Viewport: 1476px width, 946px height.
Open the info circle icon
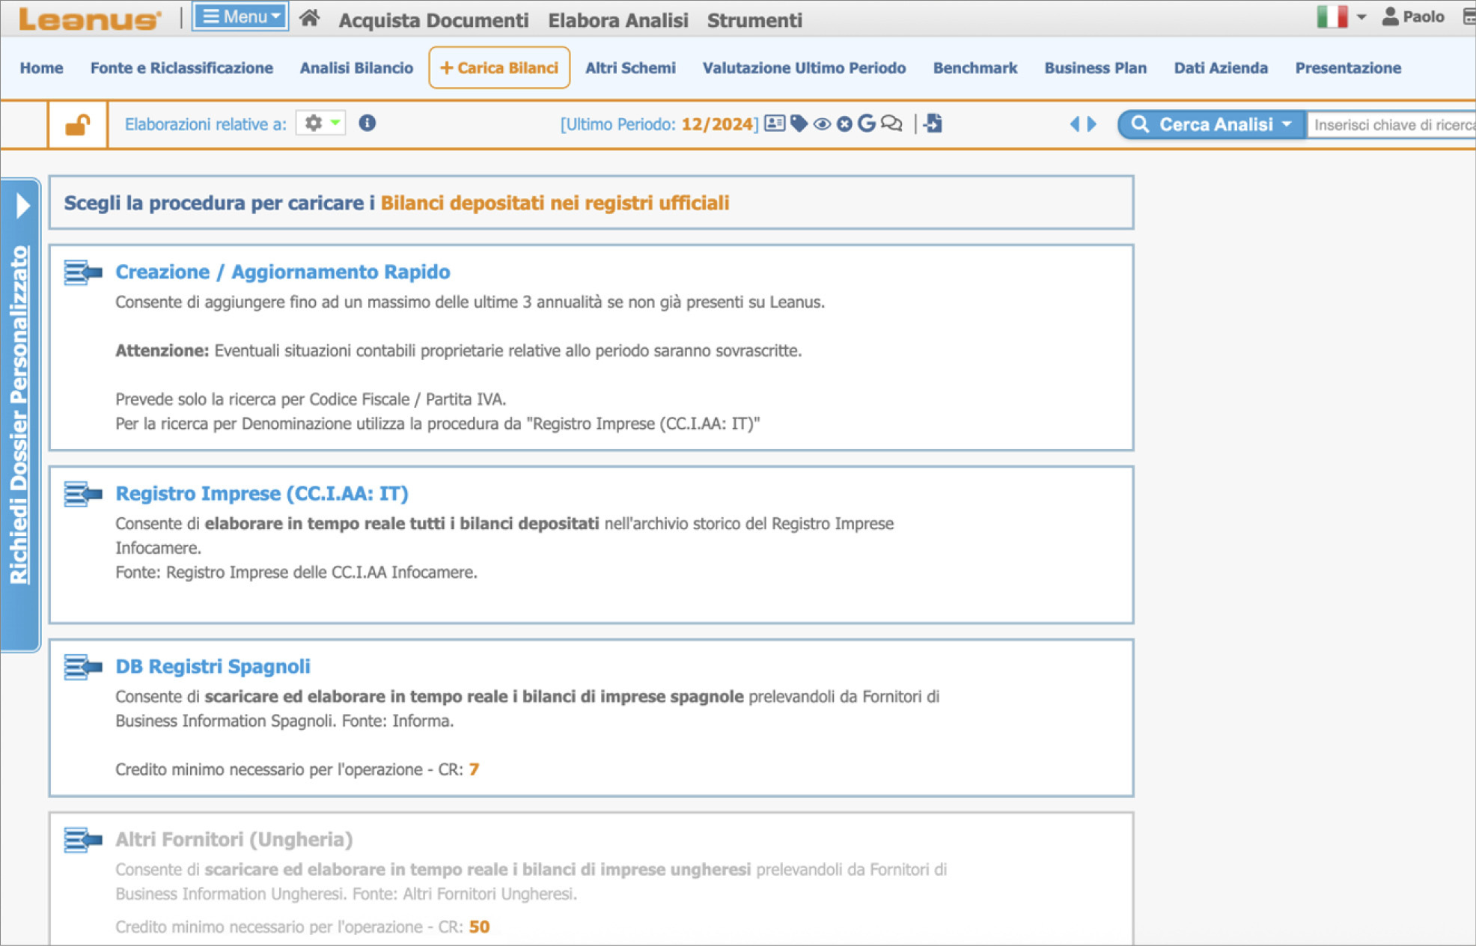click(367, 123)
